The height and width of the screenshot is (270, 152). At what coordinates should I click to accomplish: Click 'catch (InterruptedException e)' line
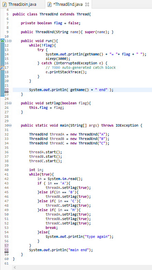coord(73,63)
